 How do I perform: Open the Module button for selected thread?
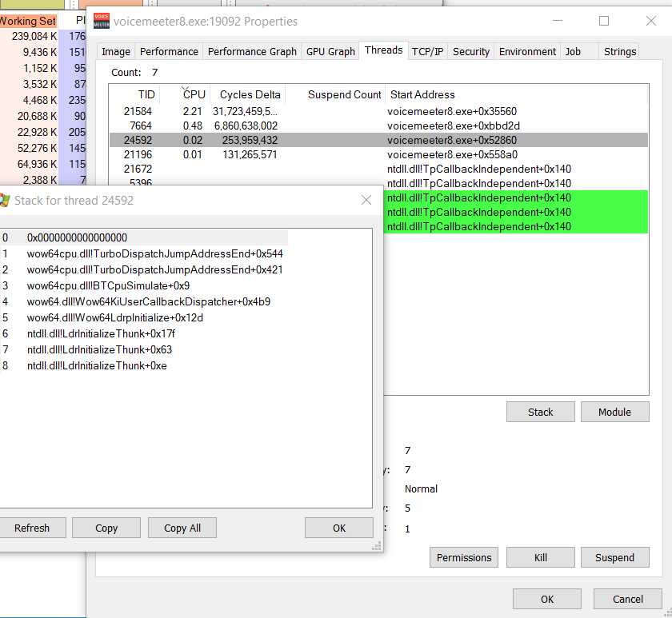coord(614,412)
